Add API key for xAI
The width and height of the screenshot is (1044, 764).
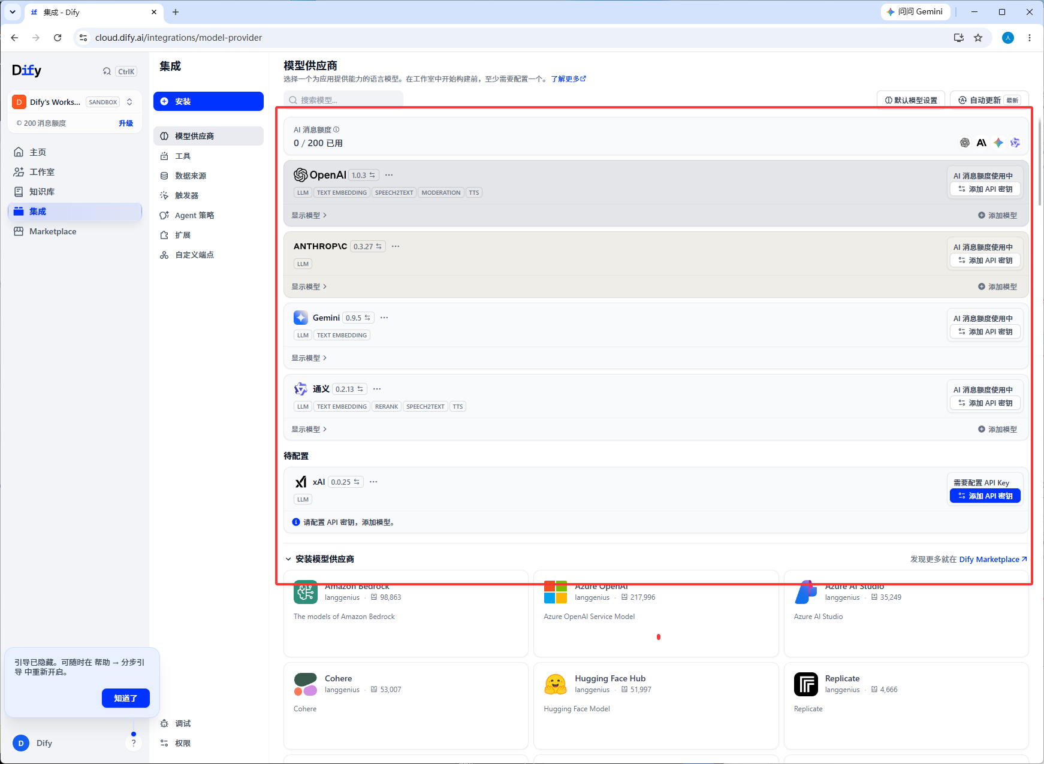tap(985, 496)
